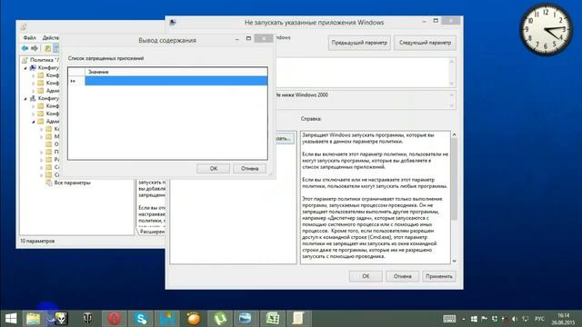This screenshot has height=327, width=582.
Task: Switch input language via РУС indicator
Action: pyautogui.click(x=539, y=319)
